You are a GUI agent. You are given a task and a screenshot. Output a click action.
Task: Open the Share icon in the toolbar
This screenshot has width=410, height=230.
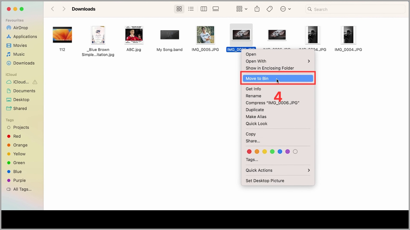pos(257,9)
